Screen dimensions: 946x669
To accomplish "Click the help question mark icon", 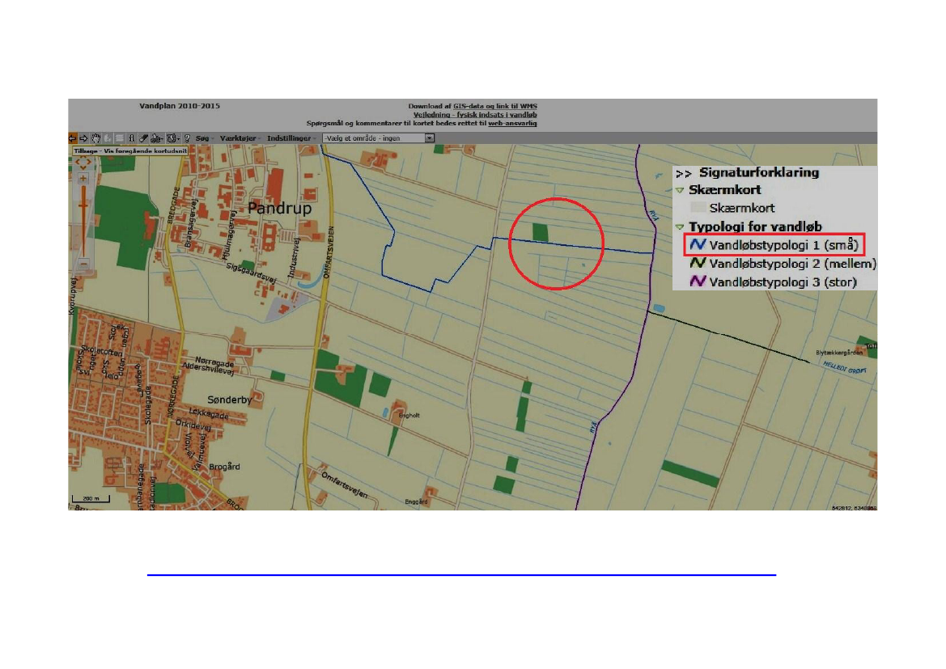I will point(187,138).
